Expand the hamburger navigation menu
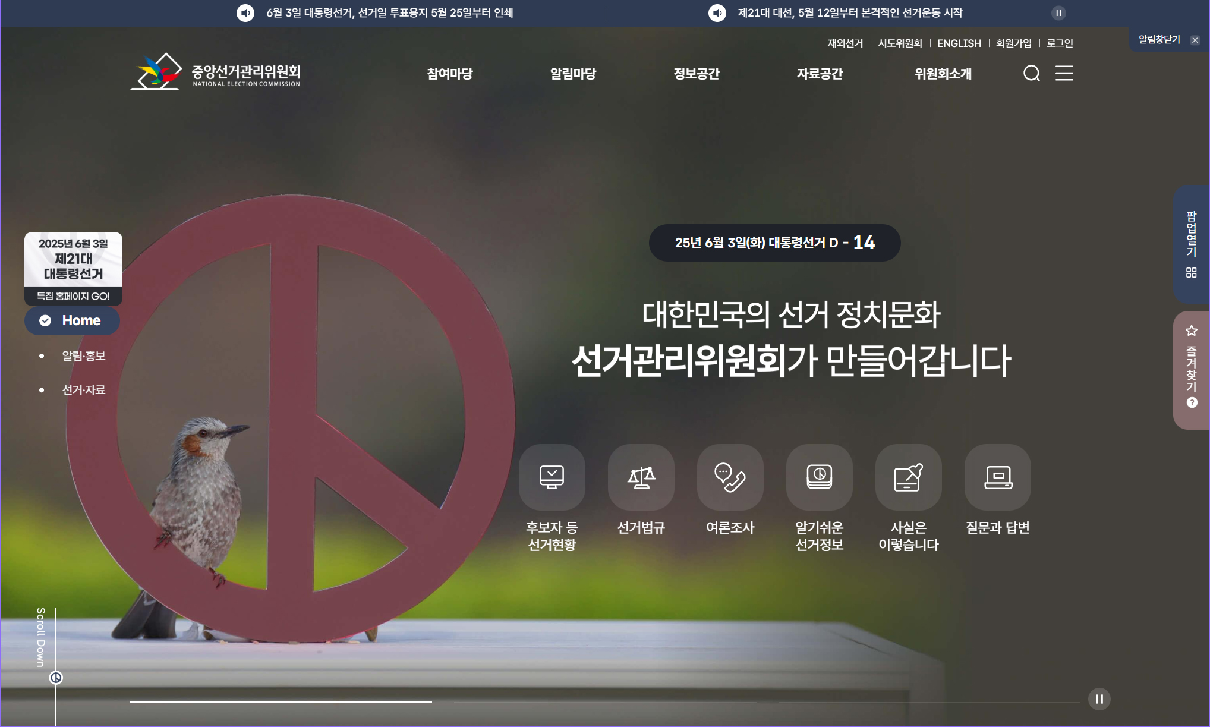The height and width of the screenshot is (727, 1210). (1064, 74)
